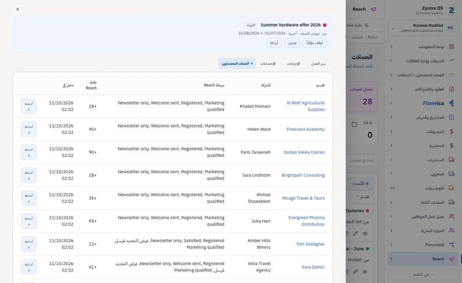Open المبيعات وإدارة العلاقات in the sidebar
The image size is (462, 283).
[423, 61]
